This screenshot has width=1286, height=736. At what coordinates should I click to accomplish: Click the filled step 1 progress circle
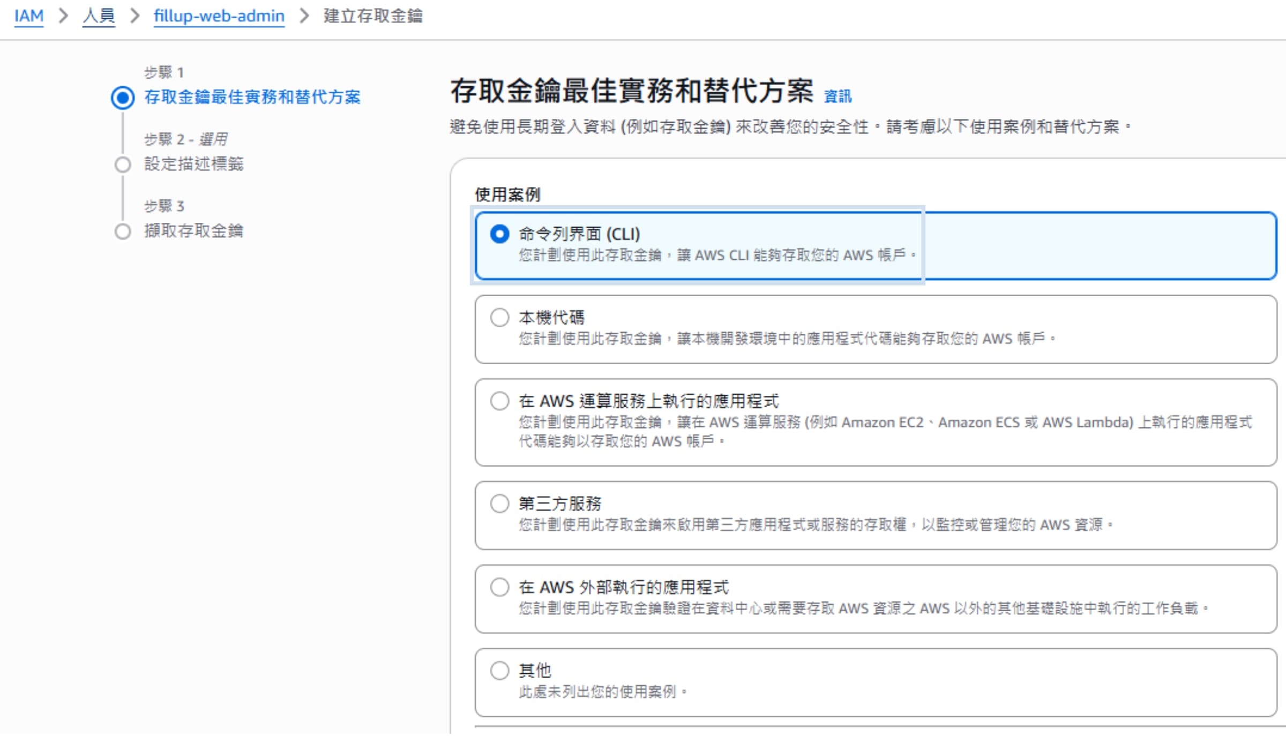[x=123, y=97]
